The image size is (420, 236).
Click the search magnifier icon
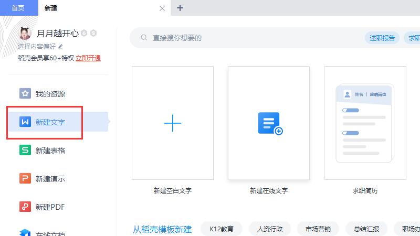pos(143,38)
